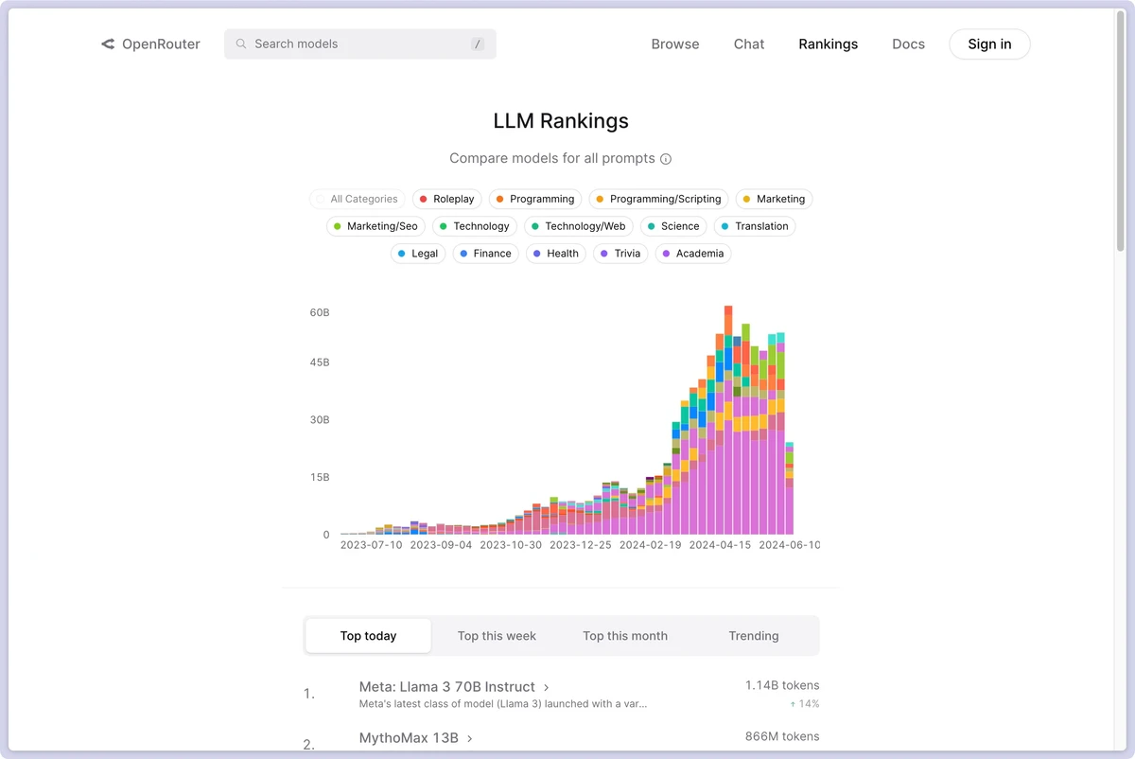Viewport: 1135px width, 759px height.
Task: Switch to the Top this week tab
Action: 497,636
